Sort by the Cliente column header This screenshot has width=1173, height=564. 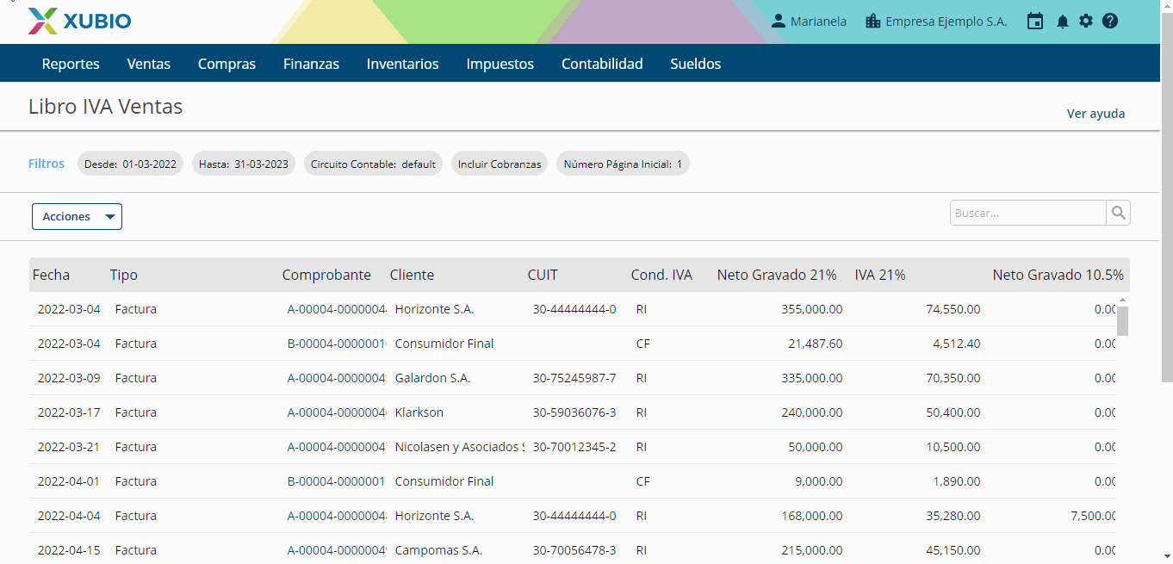pyautogui.click(x=412, y=275)
